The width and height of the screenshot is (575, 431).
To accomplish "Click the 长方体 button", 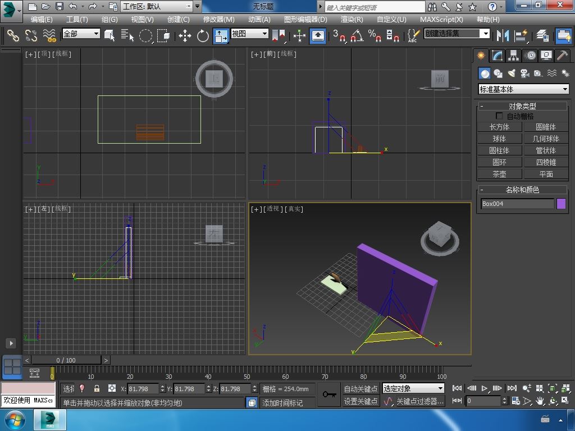I will (x=499, y=127).
